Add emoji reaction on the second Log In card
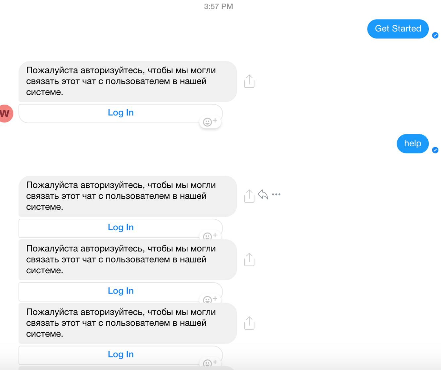The width and height of the screenshot is (441, 370). pyautogui.click(x=210, y=236)
